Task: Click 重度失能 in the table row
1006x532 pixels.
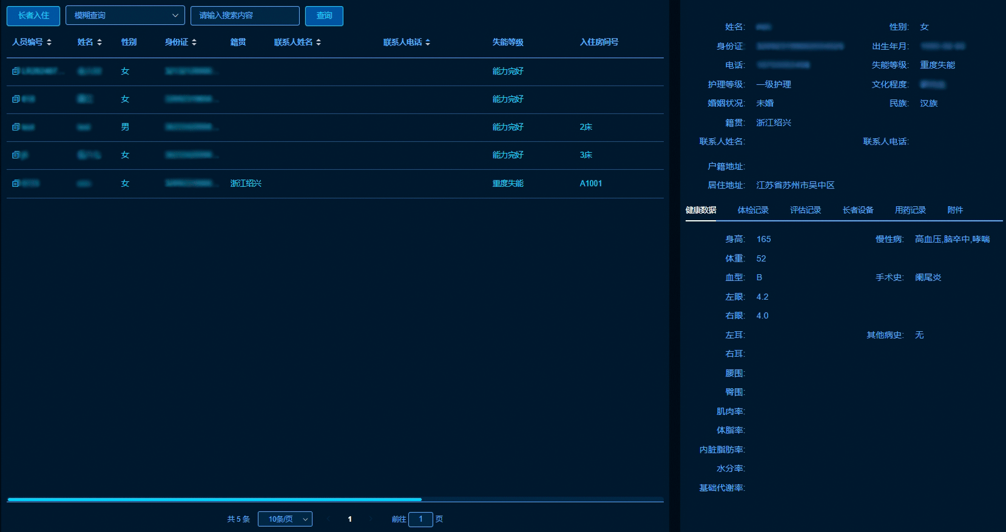Action: (x=508, y=183)
